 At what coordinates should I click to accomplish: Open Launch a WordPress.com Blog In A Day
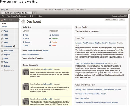(x=96, y=43)
